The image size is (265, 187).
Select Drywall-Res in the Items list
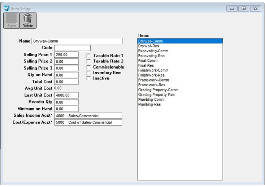tap(148, 46)
